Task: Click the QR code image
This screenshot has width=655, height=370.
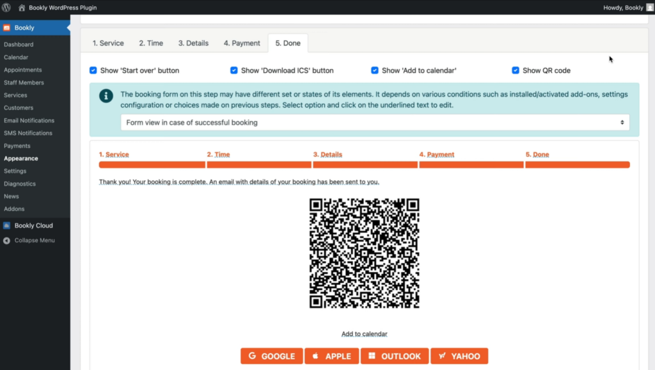Action: pos(364,253)
